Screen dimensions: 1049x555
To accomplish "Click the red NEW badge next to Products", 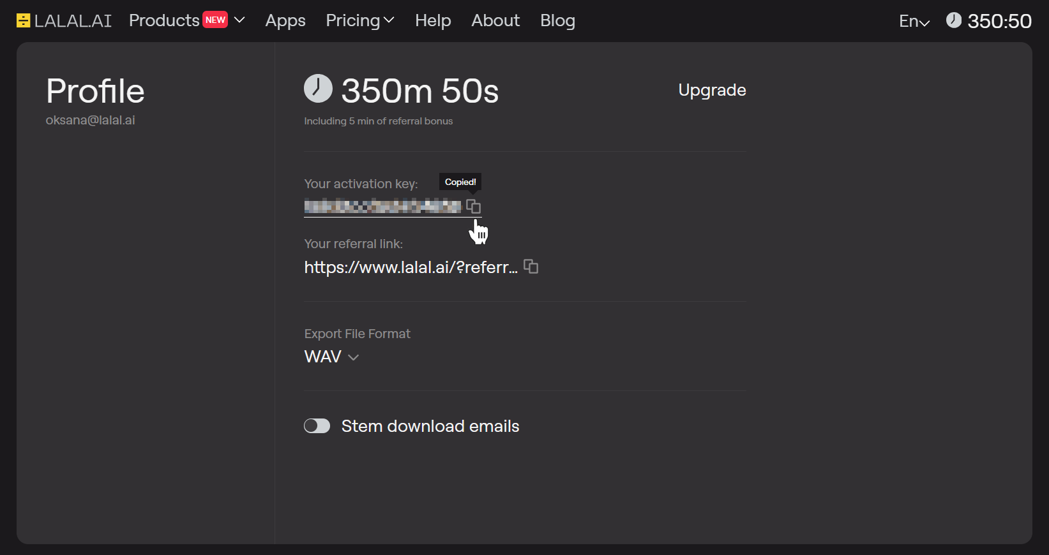I will point(215,20).
